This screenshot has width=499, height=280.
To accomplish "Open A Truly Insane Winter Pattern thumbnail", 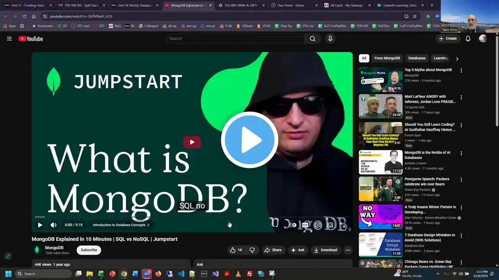I will (380, 217).
